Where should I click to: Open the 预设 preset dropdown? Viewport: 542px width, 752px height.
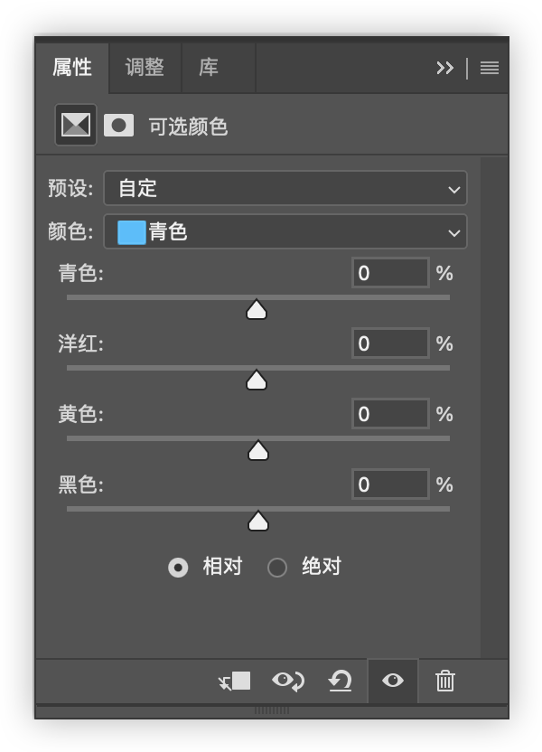[x=285, y=188]
